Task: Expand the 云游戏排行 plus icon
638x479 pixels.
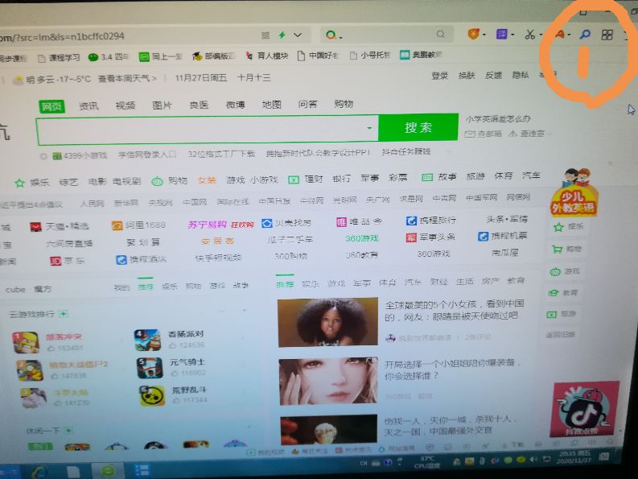Action: pyautogui.click(x=64, y=314)
